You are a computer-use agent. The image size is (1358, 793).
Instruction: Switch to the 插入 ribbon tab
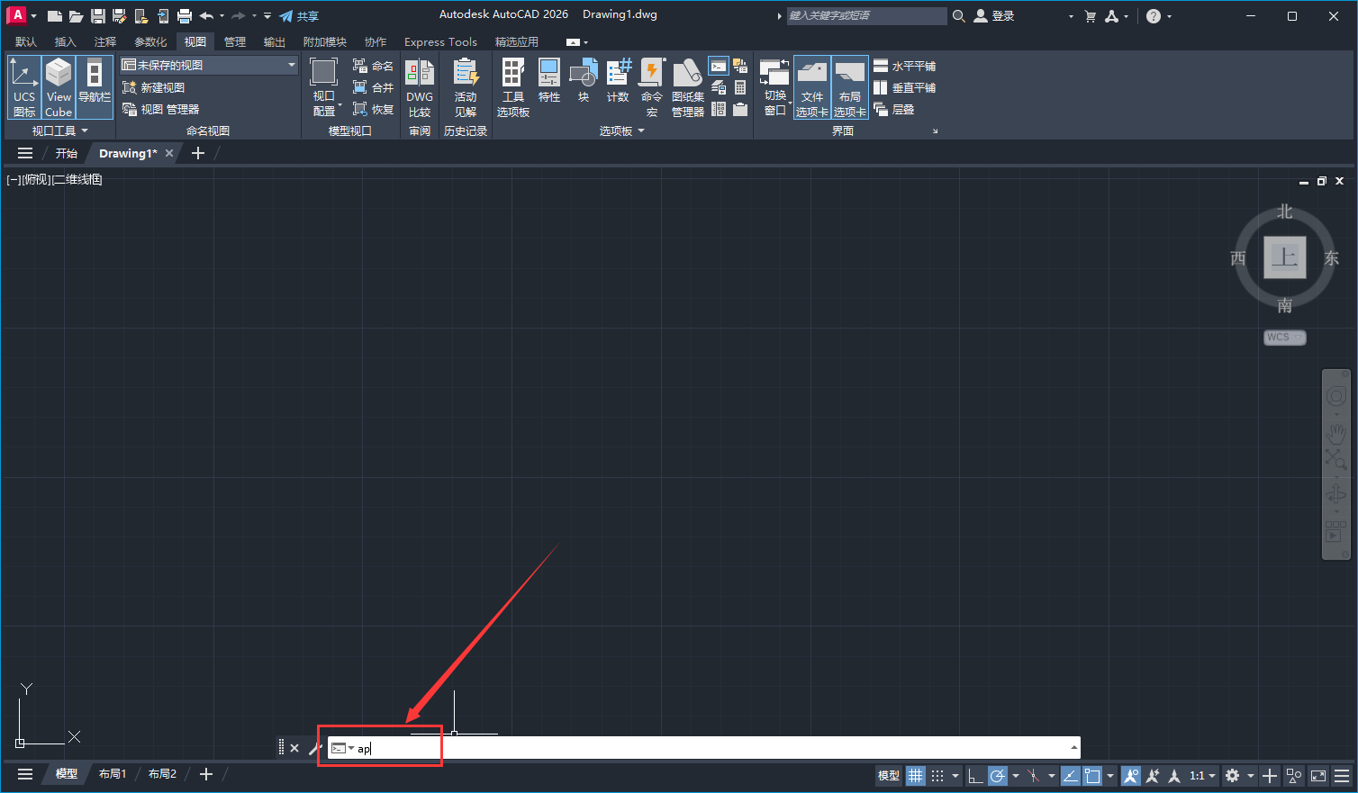66,41
